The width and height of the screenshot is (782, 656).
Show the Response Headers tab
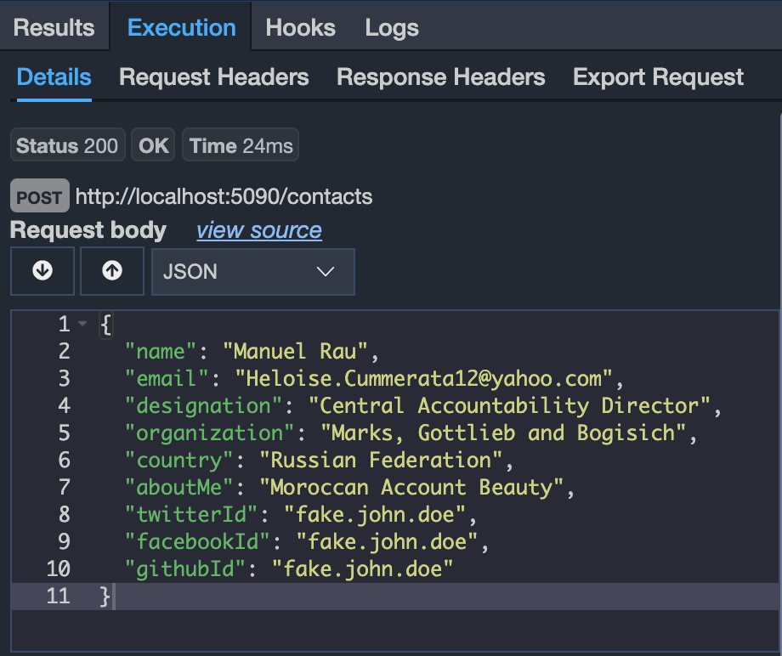(441, 77)
